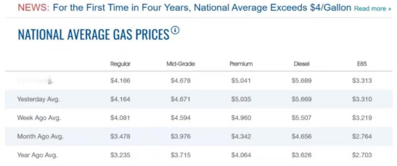Click the E85 column header

coord(362,64)
